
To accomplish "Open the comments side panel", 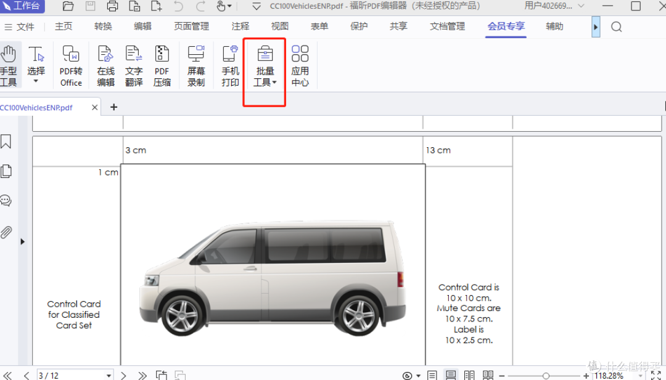I will tap(6, 201).
